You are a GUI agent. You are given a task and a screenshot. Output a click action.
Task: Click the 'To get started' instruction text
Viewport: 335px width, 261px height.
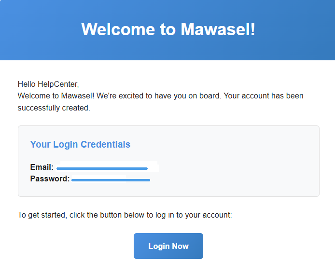125,215
